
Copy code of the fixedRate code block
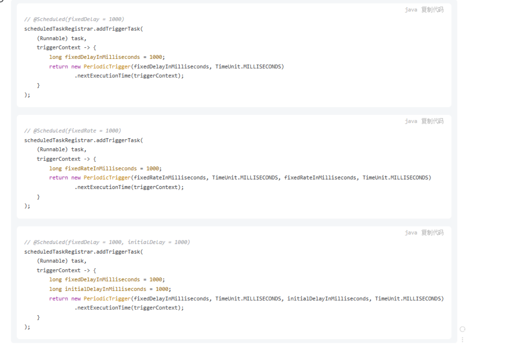[x=432, y=121]
